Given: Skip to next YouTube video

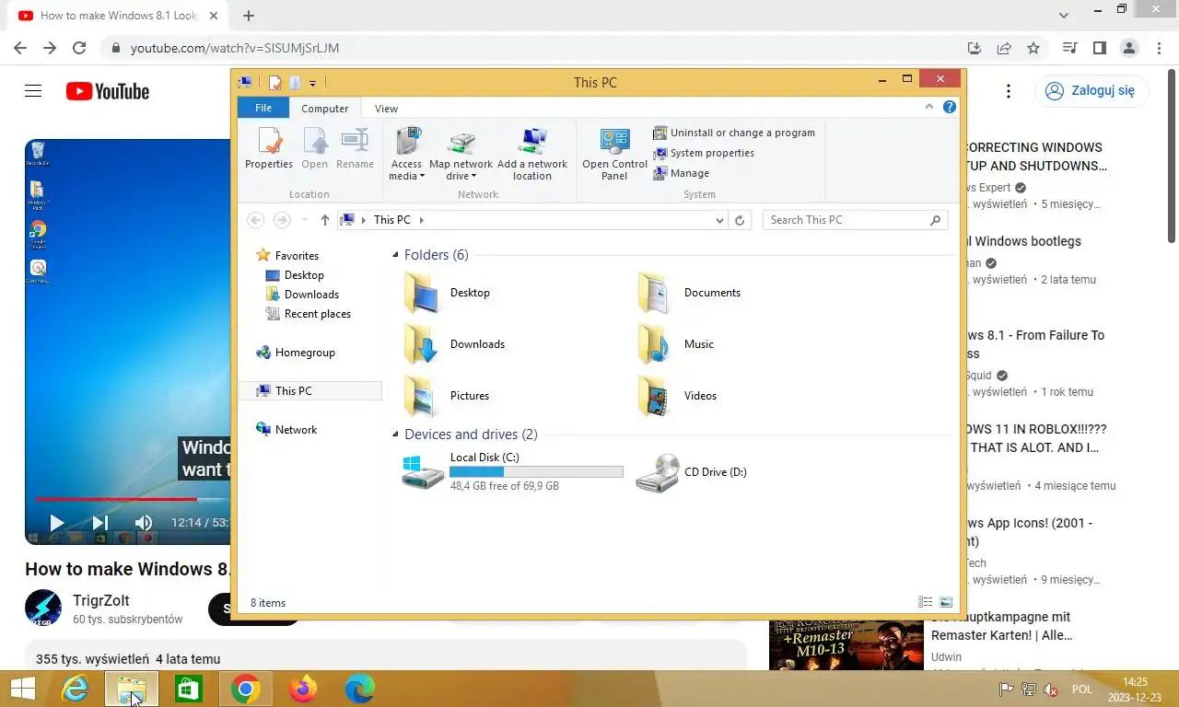Looking at the screenshot, I should click(x=100, y=522).
